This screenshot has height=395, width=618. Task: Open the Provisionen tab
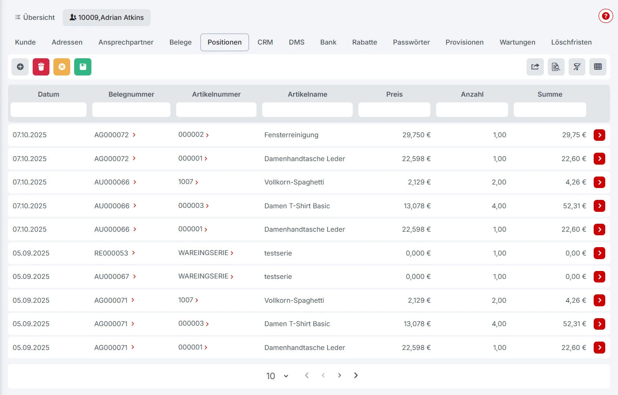click(464, 42)
